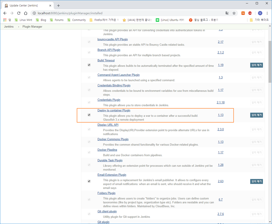Click version 2.1.18 of Credentials Plugin
The width and height of the screenshot is (272, 224).
click(x=221, y=102)
